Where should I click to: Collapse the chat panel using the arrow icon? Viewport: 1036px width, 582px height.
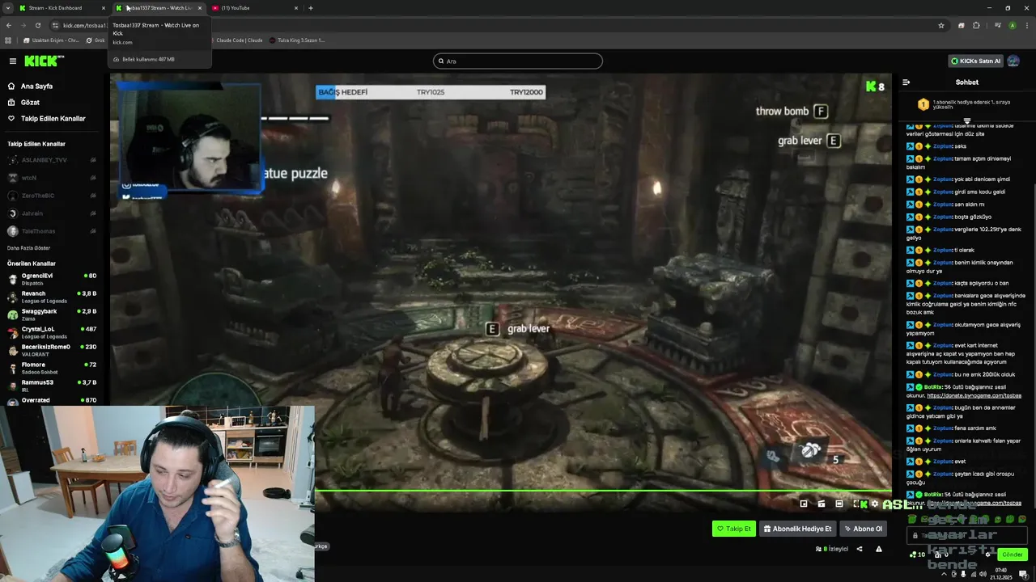point(906,82)
